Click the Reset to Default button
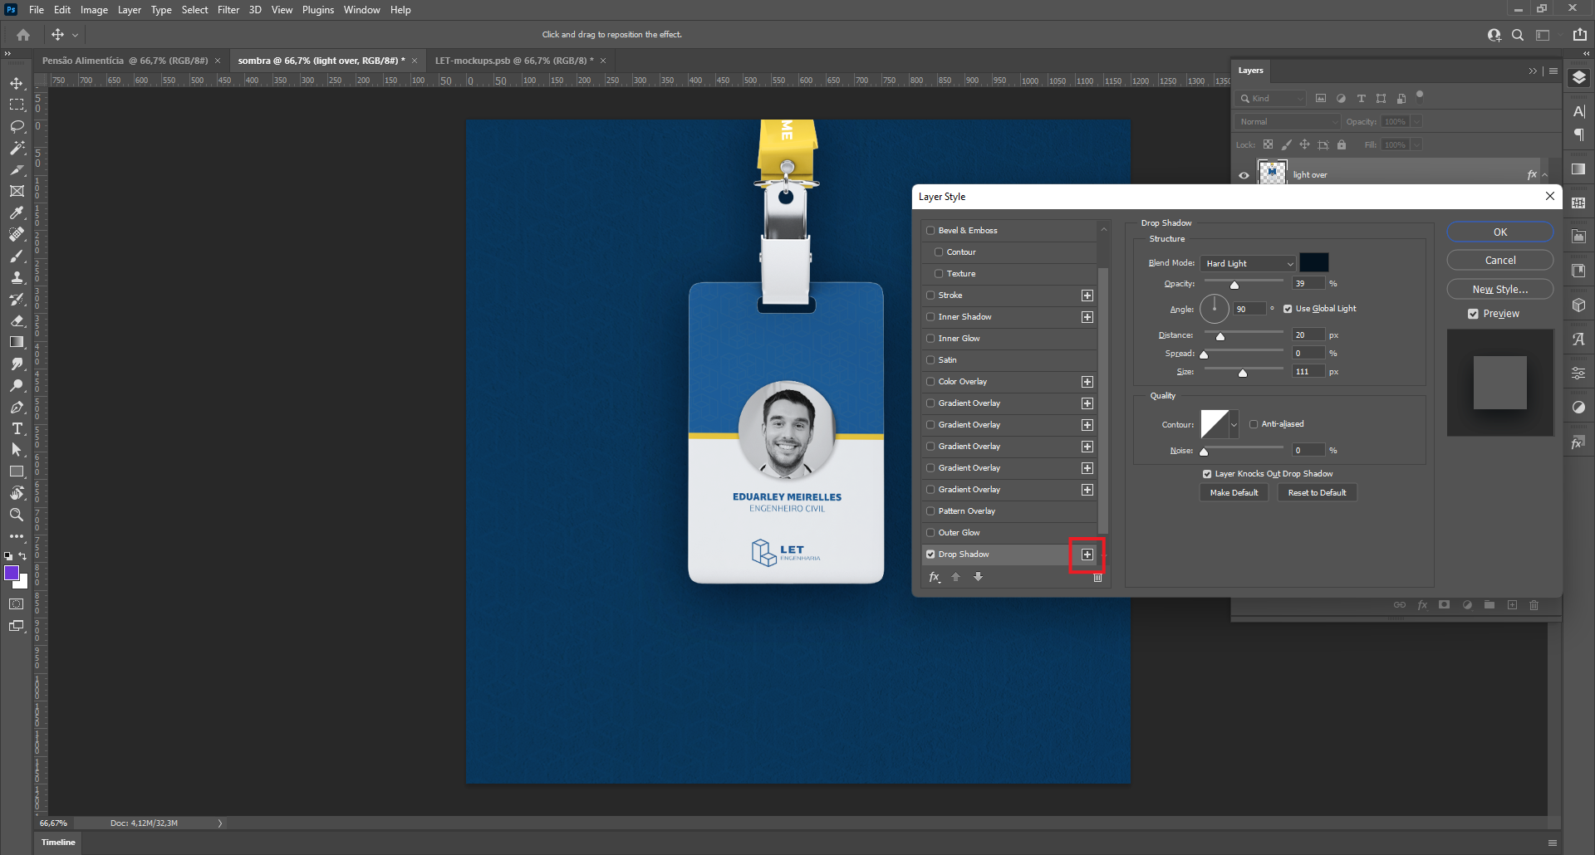1595x855 pixels. click(1317, 493)
